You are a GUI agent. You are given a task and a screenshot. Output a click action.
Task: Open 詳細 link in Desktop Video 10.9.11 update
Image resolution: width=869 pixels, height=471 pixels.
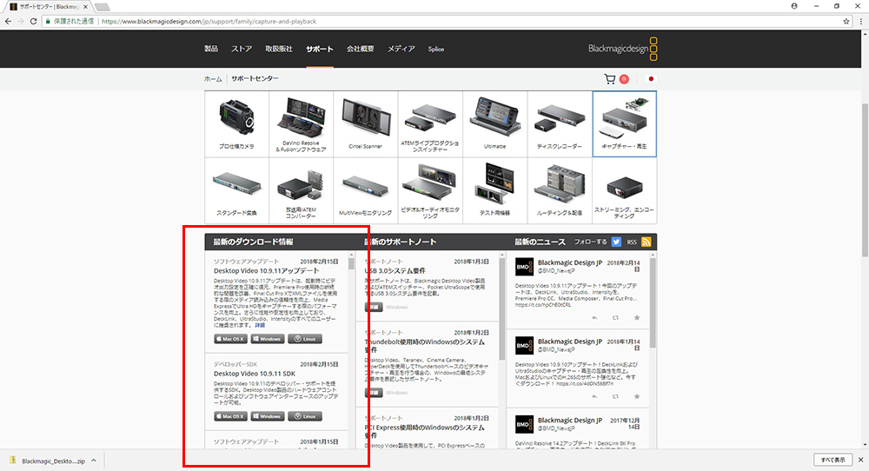tap(260, 325)
